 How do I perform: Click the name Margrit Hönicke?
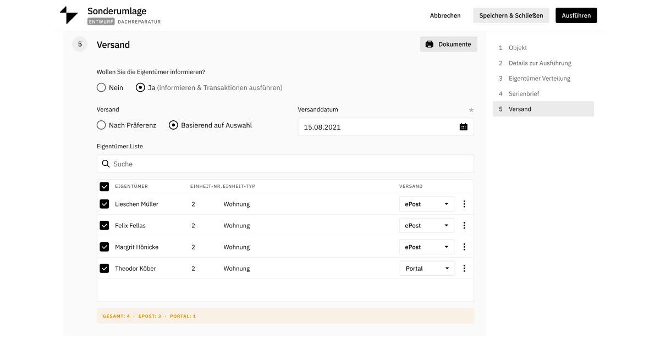(x=136, y=247)
